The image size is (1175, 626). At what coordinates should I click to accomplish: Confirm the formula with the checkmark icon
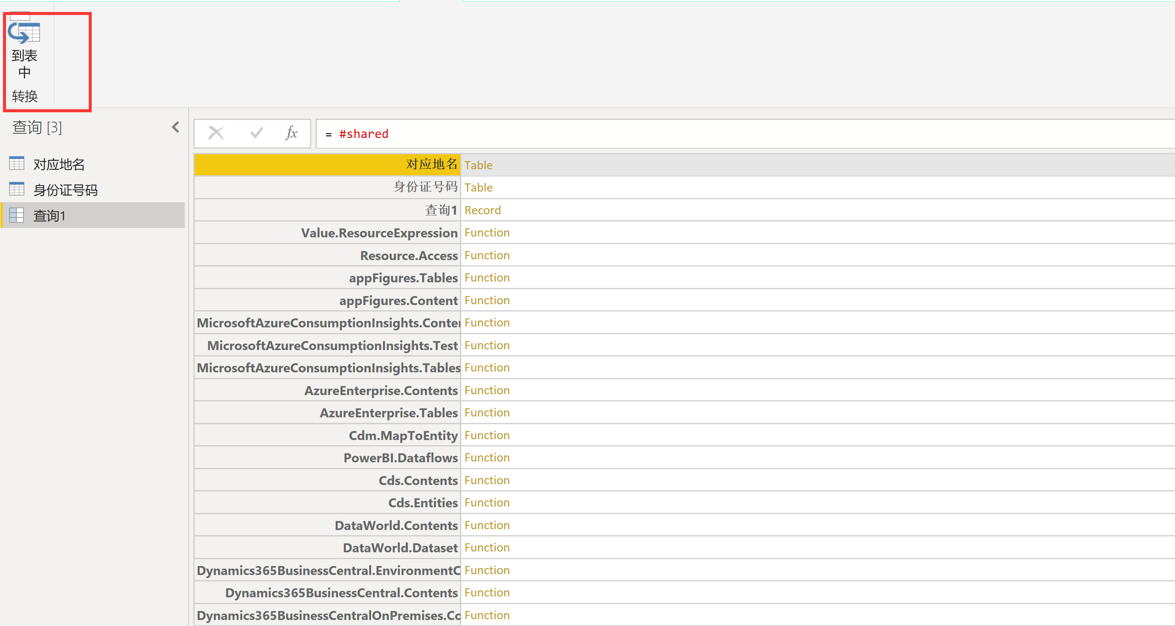point(256,133)
